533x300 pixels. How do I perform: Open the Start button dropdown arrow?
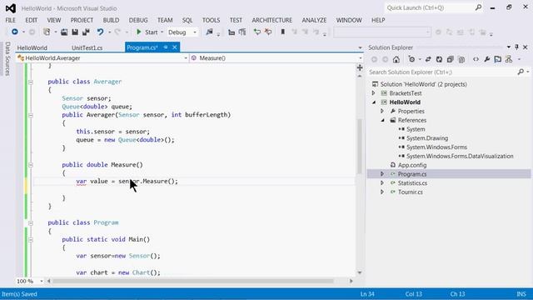coord(162,32)
